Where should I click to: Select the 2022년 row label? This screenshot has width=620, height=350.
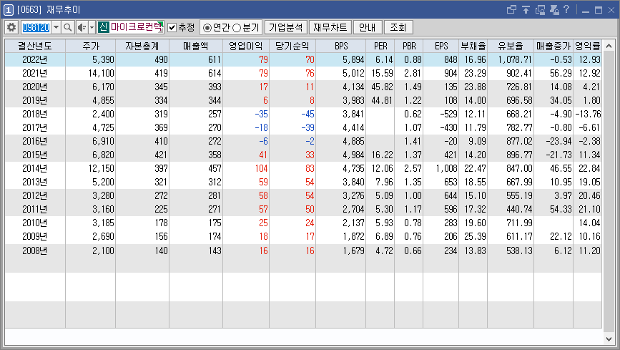(35, 60)
